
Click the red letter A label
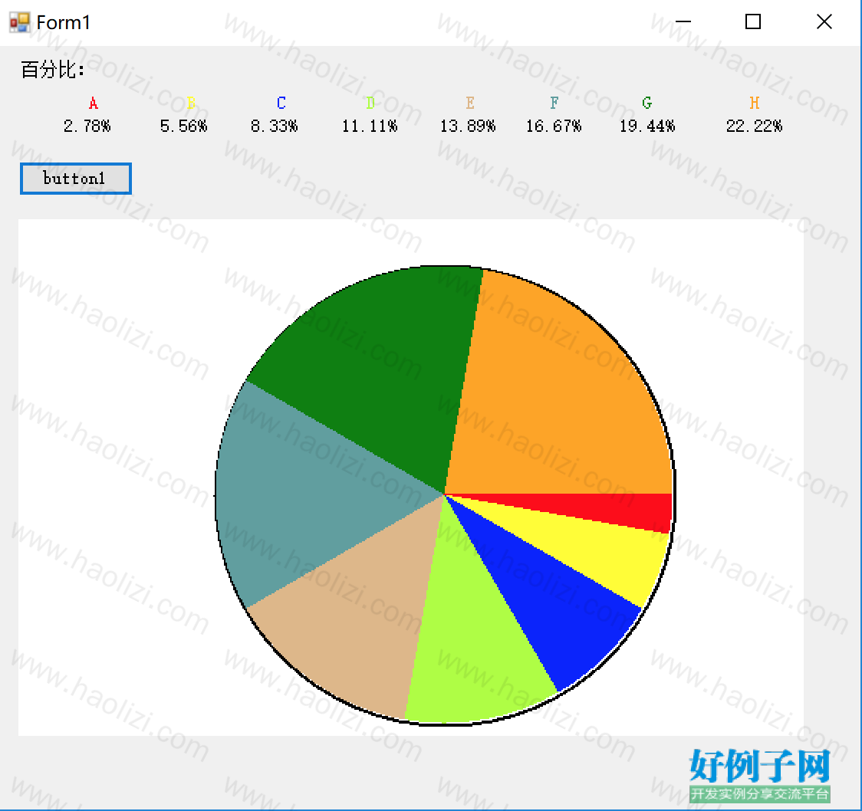click(x=94, y=103)
